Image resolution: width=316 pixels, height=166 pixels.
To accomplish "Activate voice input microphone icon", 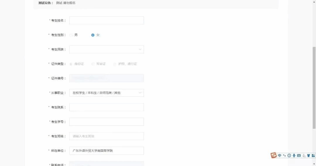I will click(x=294, y=155).
